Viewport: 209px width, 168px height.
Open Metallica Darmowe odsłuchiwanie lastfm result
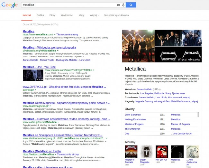tap(66, 119)
